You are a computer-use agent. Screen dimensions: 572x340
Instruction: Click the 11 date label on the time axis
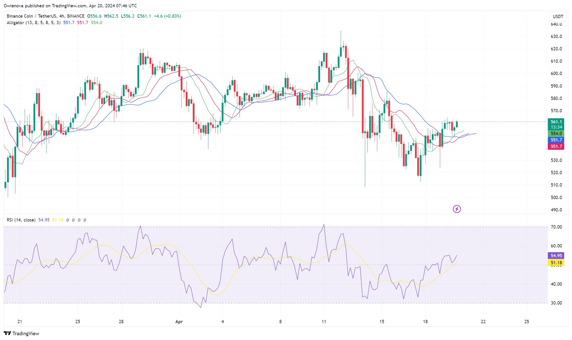click(x=324, y=322)
